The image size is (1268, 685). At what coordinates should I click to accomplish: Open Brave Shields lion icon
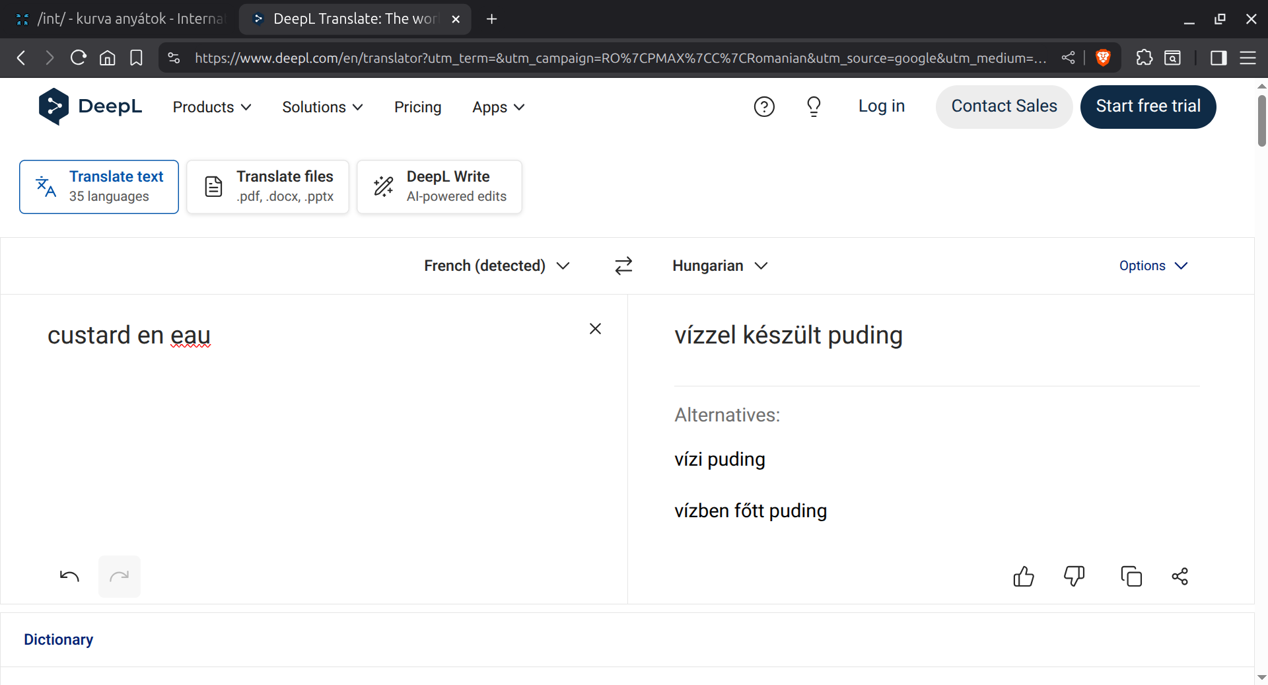pos(1103,58)
